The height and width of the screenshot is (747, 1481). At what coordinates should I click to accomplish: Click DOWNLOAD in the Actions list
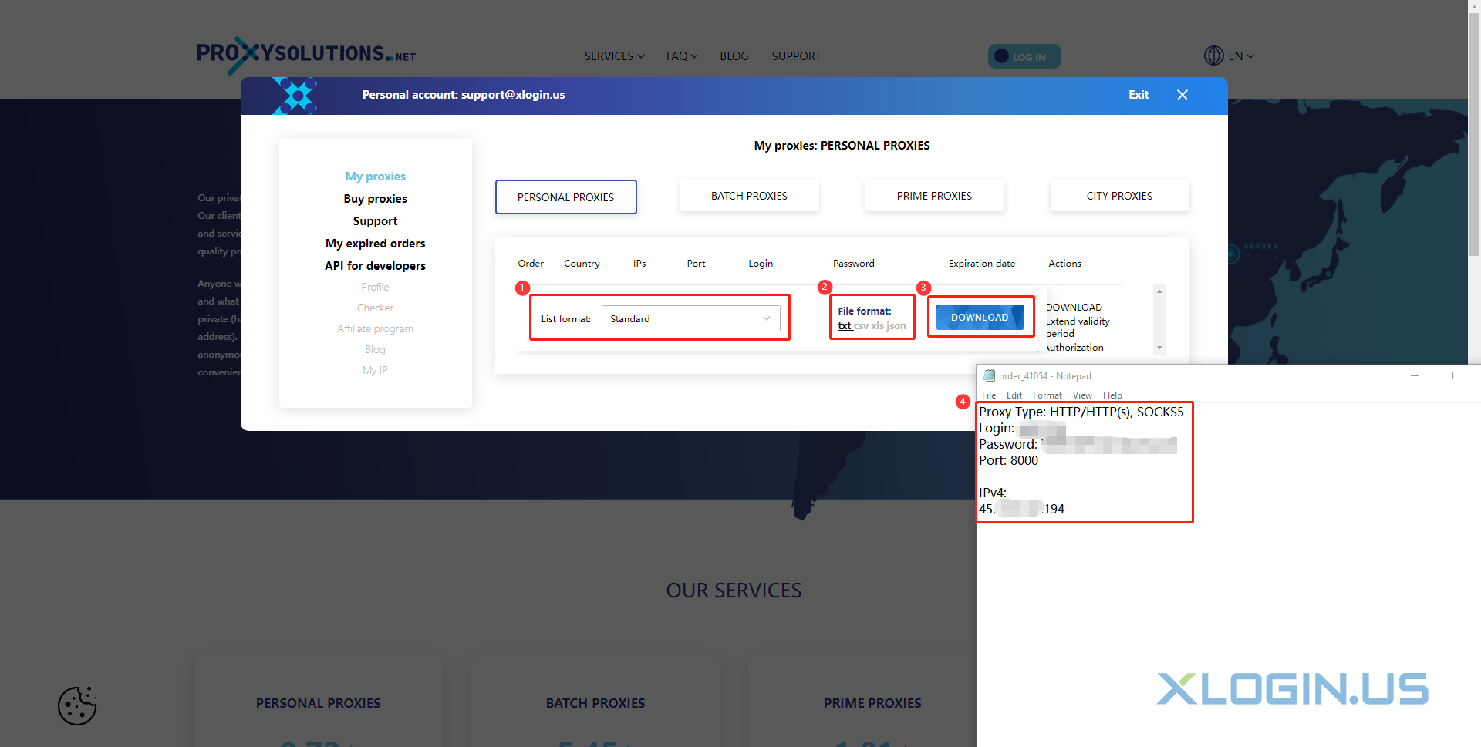pos(1074,307)
